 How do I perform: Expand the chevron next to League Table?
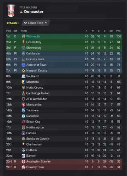coord(46,23)
